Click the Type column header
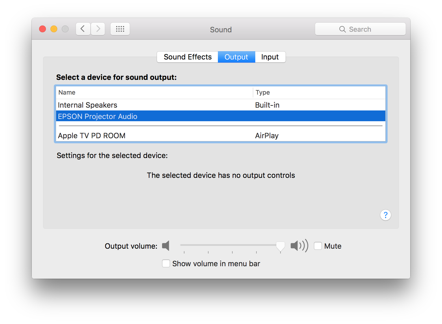 [263, 92]
